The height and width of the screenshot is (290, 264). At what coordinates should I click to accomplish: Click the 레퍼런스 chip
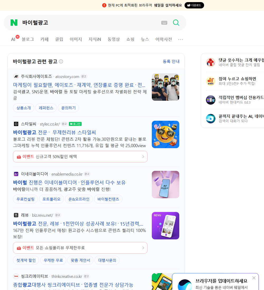[x=46, y=108]
